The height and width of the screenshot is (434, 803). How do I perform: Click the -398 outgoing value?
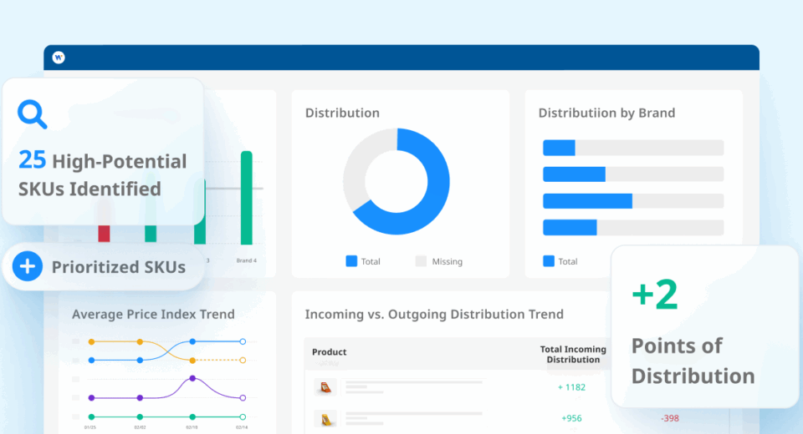[x=670, y=418]
